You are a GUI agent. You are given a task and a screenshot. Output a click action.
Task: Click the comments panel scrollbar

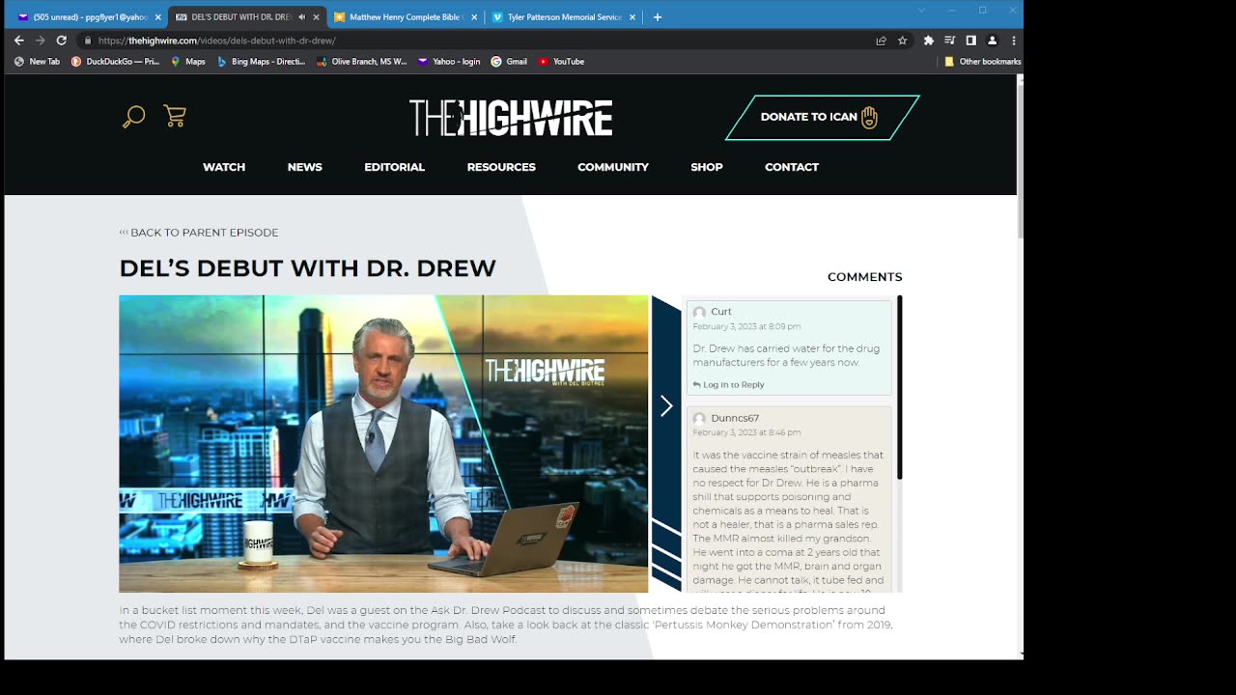coord(900,387)
